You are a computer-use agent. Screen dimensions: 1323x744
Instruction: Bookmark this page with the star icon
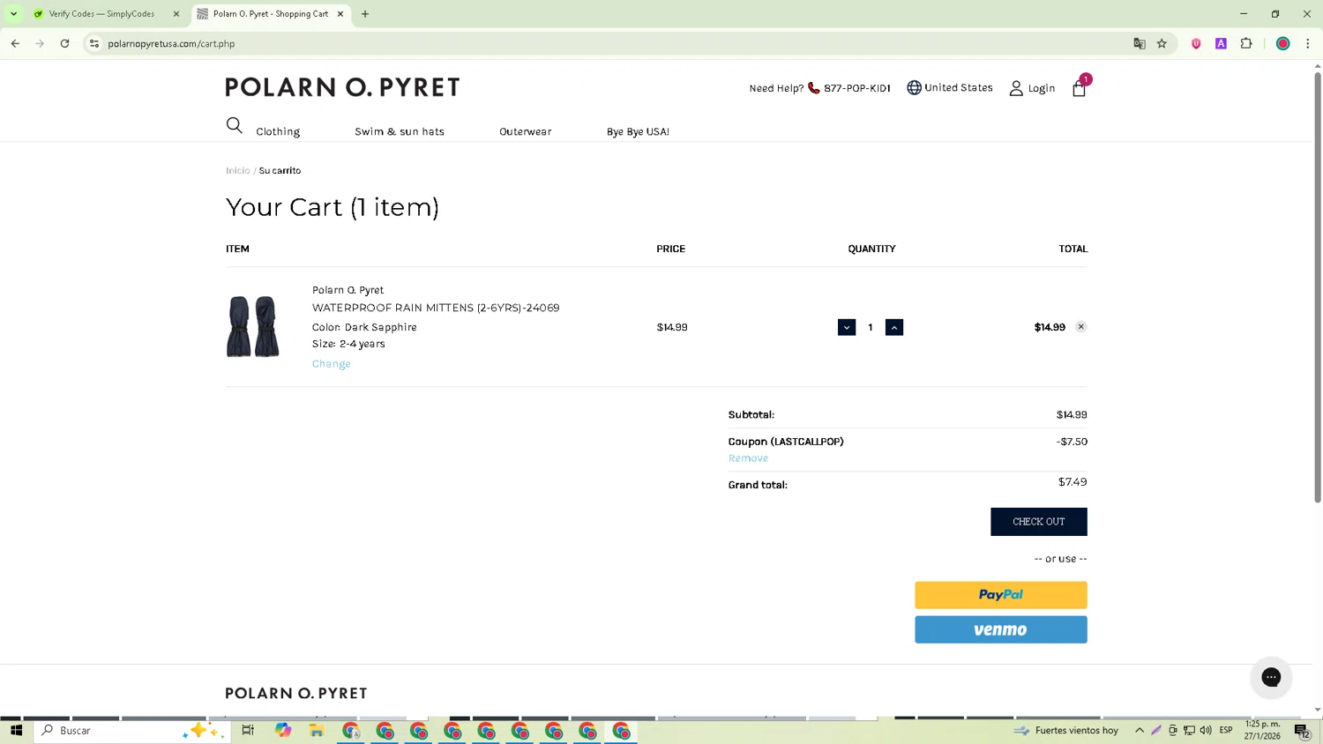pos(1162,43)
